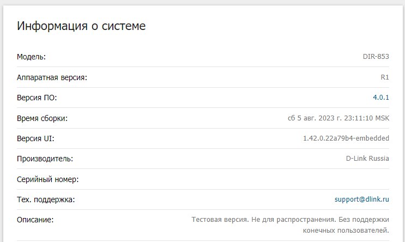The width and height of the screenshot is (405, 242).
Task: Click the 'Информация о системе' heading
Action: click(81, 26)
